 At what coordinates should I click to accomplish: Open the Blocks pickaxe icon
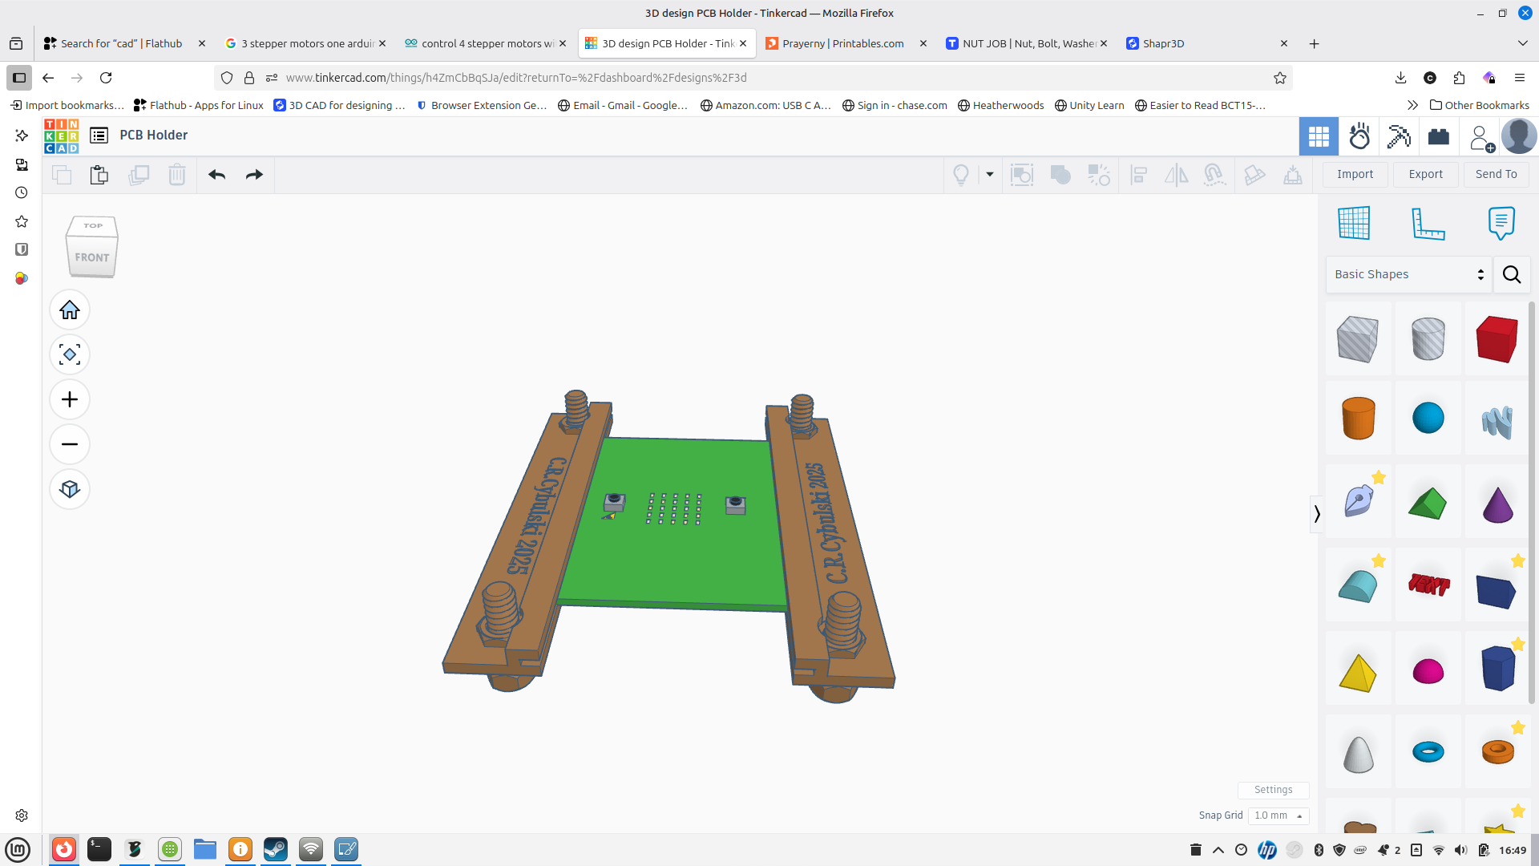1399,136
